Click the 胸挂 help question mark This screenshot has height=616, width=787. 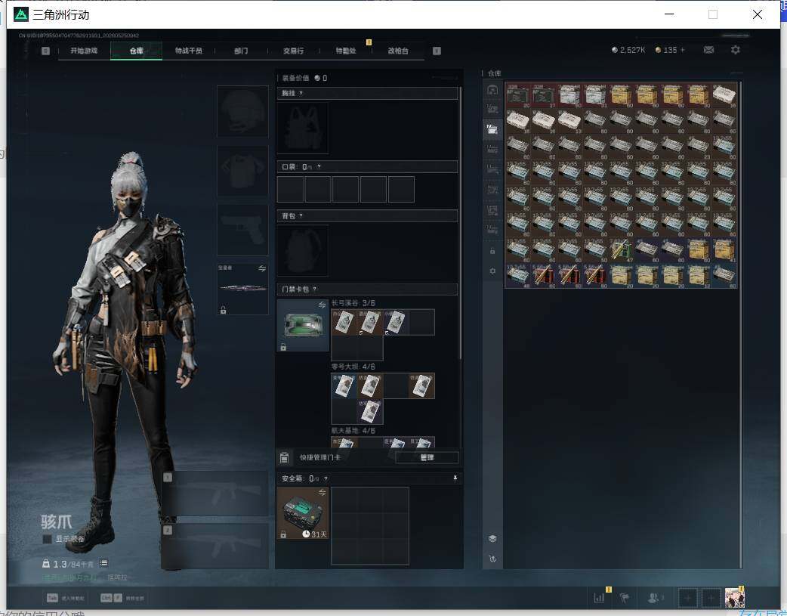[x=301, y=94]
